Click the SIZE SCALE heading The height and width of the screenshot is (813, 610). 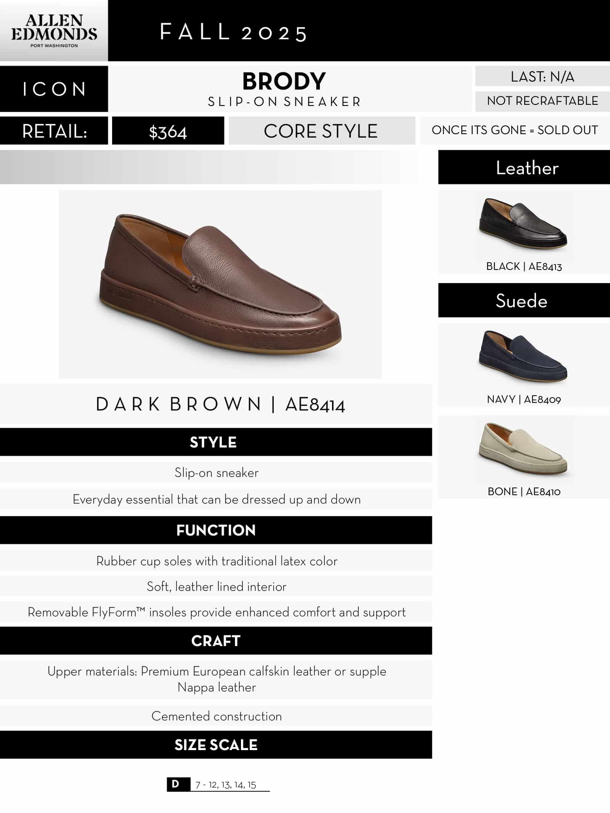[x=216, y=745]
